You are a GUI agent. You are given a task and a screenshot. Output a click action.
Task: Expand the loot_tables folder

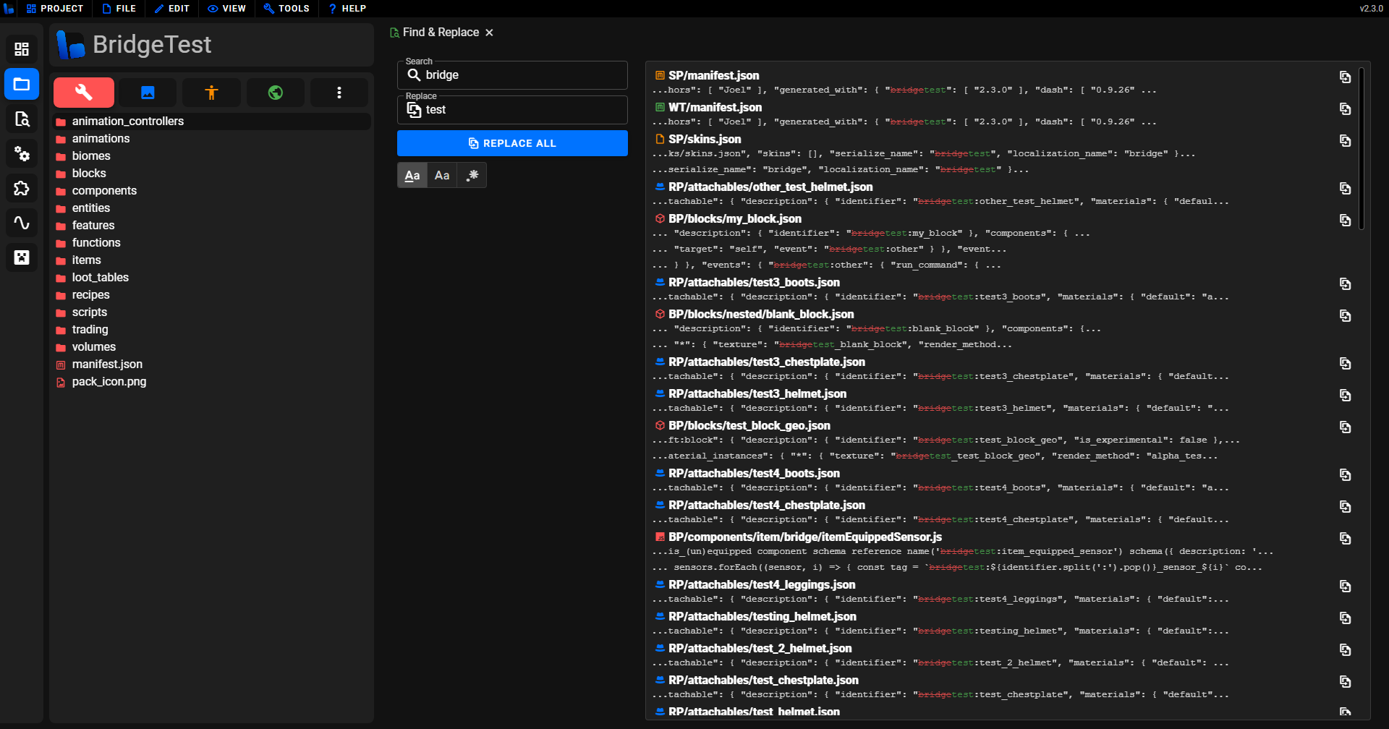100,278
